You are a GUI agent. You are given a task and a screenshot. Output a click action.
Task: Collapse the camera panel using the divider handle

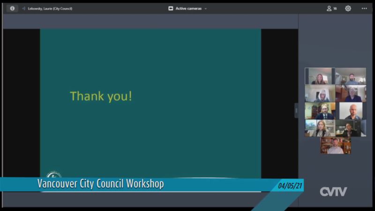tap(296, 110)
